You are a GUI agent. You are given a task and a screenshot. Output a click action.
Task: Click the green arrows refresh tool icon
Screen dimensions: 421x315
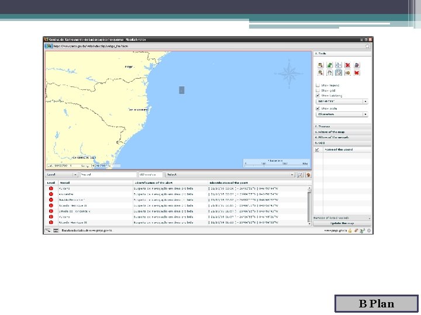(329, 65)
